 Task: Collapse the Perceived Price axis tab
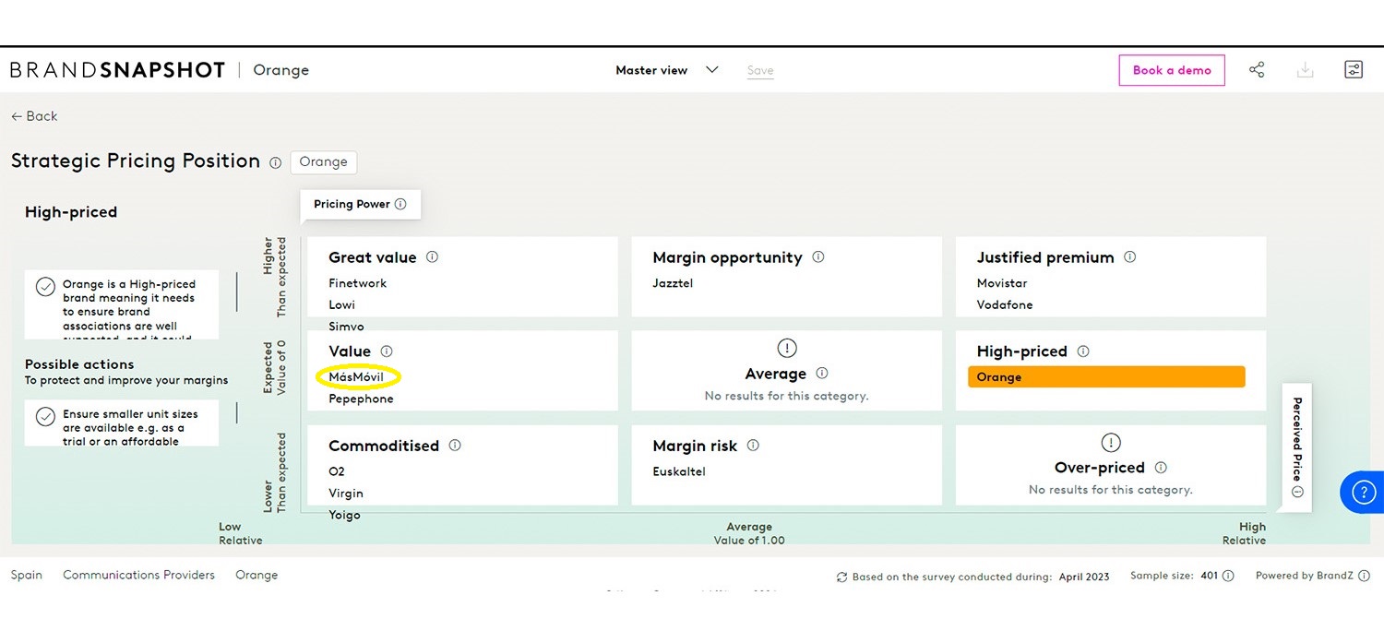(x=1296, y=492)
